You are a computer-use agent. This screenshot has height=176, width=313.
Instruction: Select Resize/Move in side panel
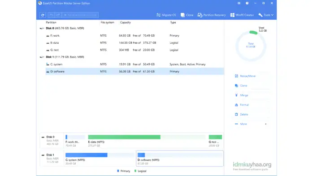(245, 76)
